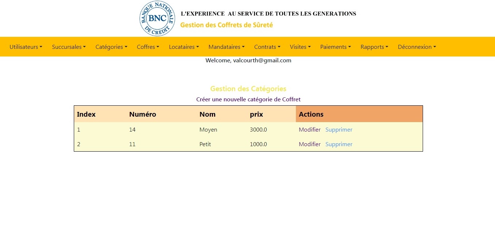The width and height of the screenshot is (495, 230).
Task: Remove the Petit category with Supprimer
Action: pos(339,144)
